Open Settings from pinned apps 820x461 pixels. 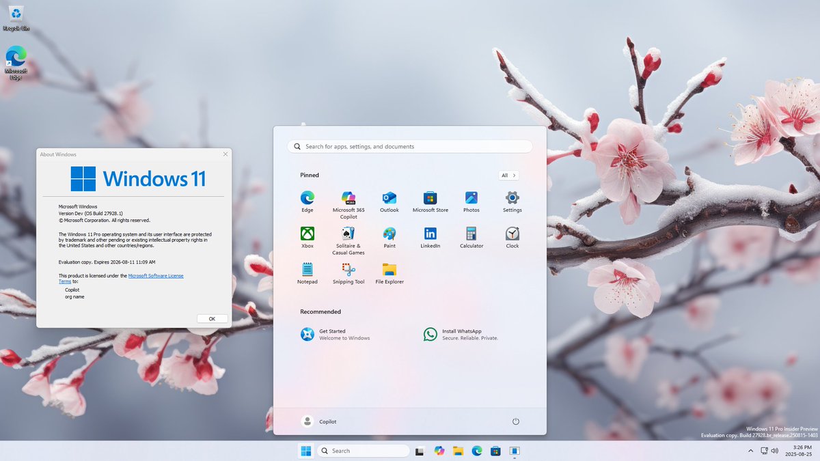[x=512, y=201]
